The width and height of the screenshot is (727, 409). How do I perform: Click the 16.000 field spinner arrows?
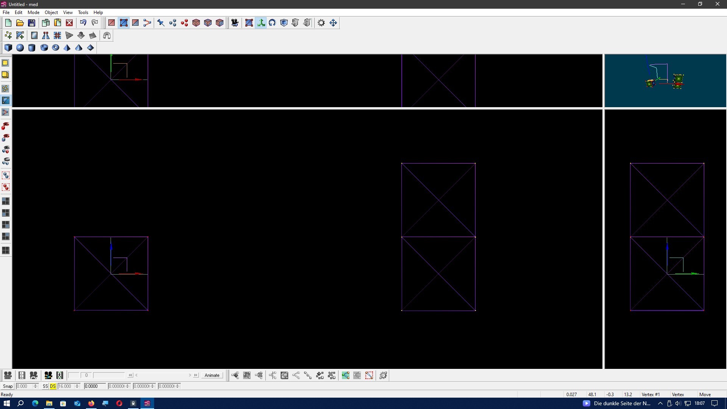[77, 386]
